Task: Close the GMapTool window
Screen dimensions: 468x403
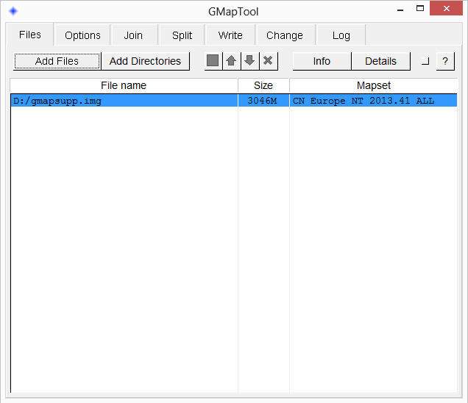Action: (x=446, y=8)
